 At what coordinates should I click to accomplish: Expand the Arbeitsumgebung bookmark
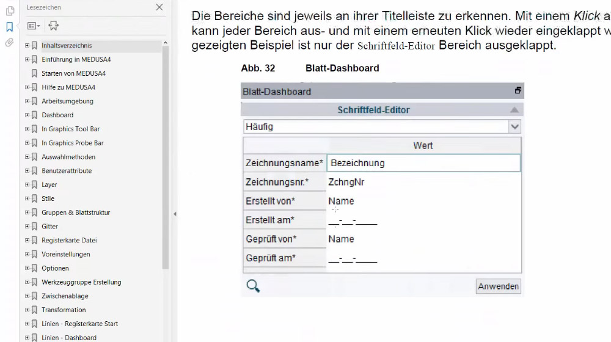(x=27, y=101)
